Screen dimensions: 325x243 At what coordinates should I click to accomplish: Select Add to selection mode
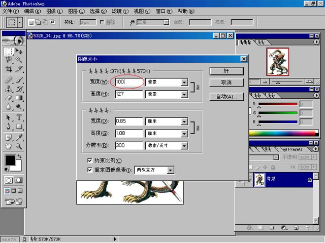click(38, 22)
